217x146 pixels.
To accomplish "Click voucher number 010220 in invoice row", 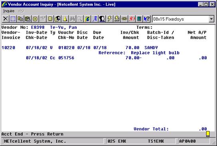I will [x=66, y=48].
